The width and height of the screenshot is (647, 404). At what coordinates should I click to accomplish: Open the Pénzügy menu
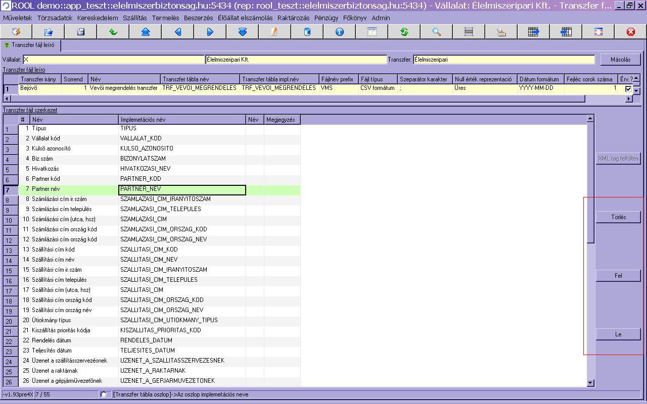click(x=326, y=18)
